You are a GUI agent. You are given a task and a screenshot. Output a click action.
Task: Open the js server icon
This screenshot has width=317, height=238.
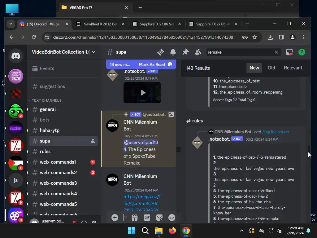[x=16, y=180]
